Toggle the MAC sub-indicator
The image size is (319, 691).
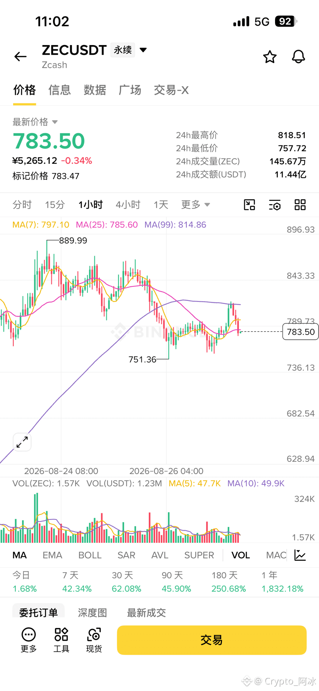(276, 555)
